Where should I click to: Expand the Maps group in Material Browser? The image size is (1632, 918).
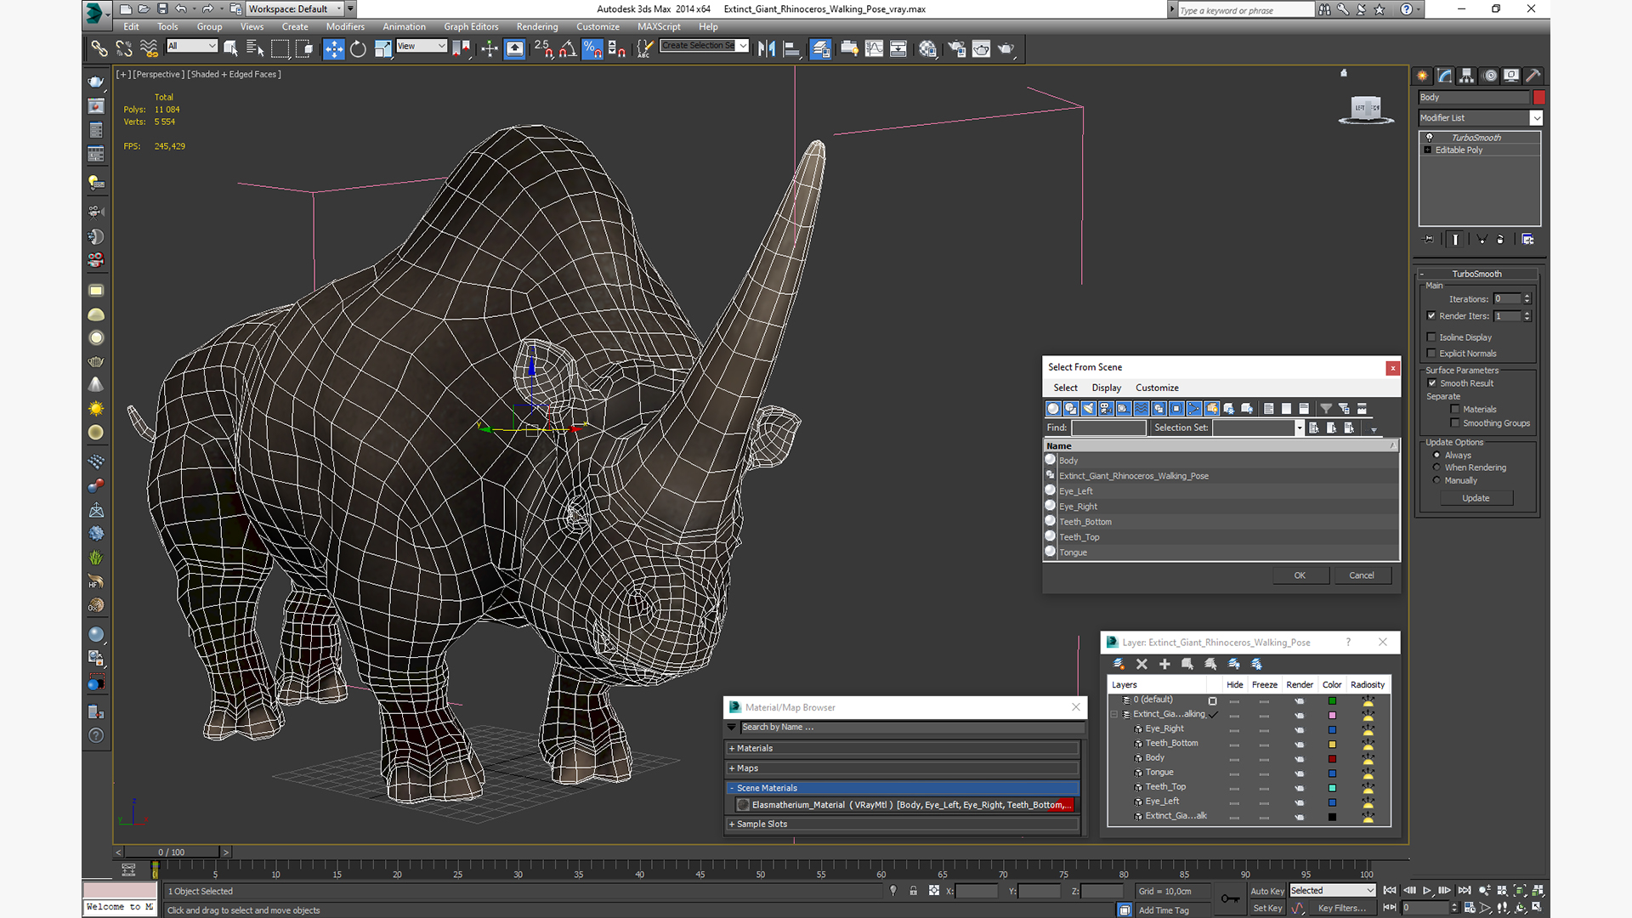(903, 768)
